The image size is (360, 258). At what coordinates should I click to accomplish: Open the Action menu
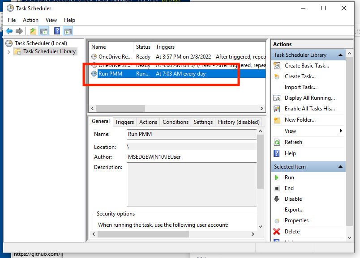(x=30, y=20)
